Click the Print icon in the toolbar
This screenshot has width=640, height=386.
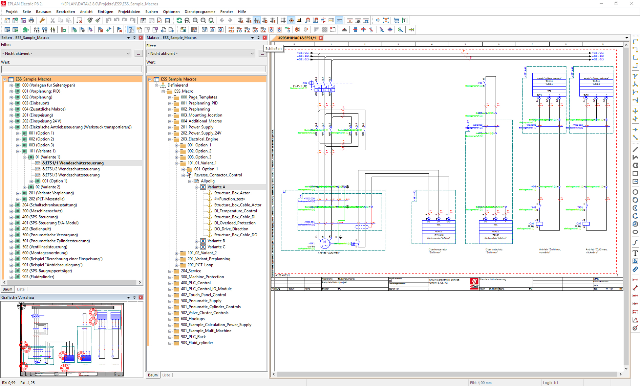click(x=31, y=21)
